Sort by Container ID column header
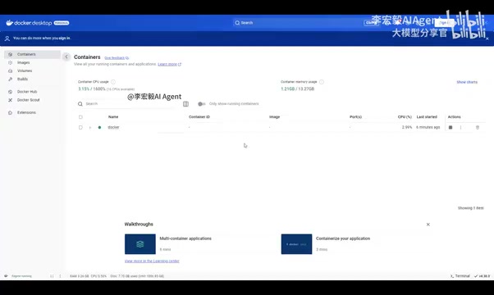Viewport: 494px width, 295px height. [199, 117]
